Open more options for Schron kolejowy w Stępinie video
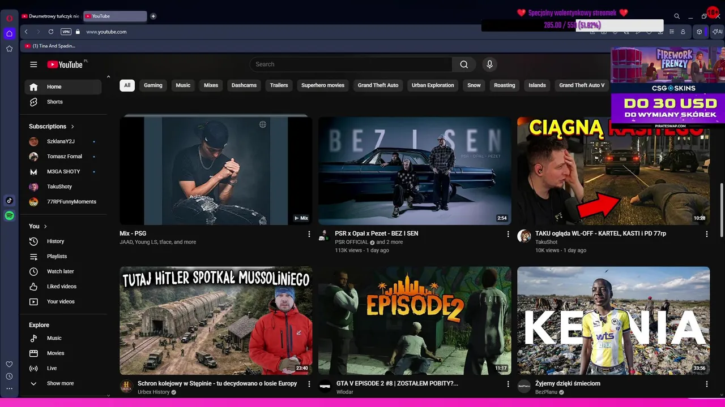The height and width of the screenshot is (407, 725). (x=309, y=384)
